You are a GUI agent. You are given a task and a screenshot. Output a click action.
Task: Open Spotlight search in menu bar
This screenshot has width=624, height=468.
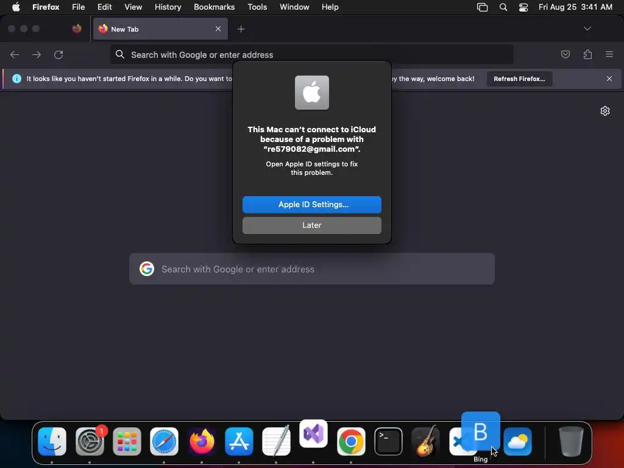503,7
